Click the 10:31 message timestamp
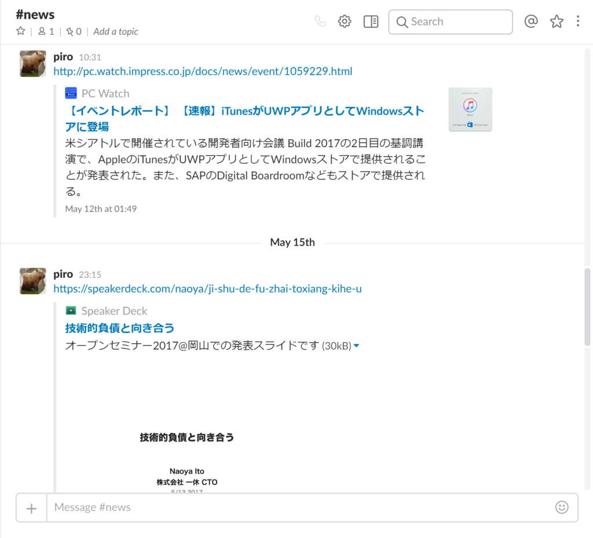The width and height of the screenshot is (593, 538). click(x=90, y=57)
